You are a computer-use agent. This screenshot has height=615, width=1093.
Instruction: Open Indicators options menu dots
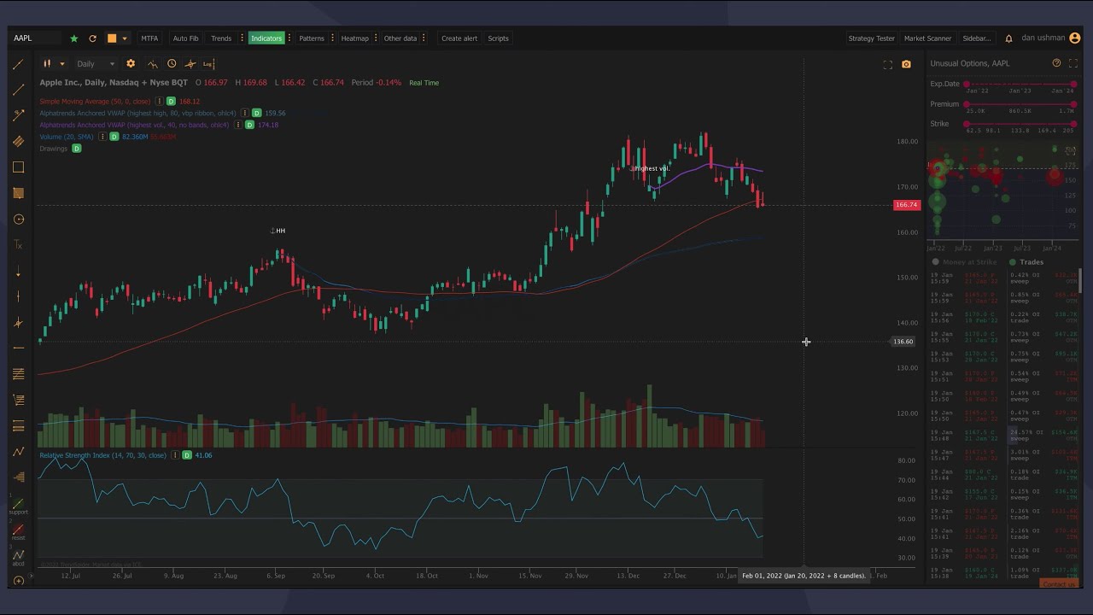tap(289, 38)
